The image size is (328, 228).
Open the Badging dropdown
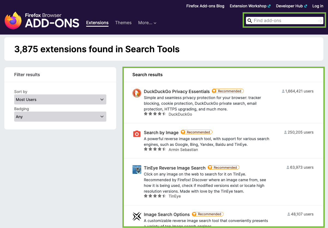click(60, 117)
